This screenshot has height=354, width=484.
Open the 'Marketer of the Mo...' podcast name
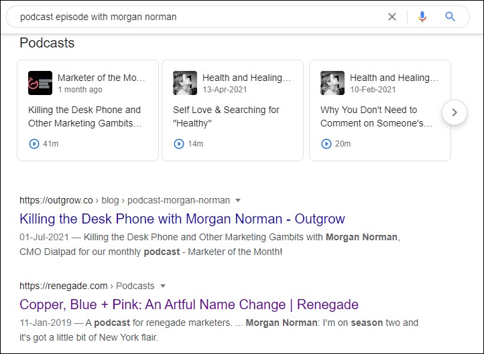(101, 78)
